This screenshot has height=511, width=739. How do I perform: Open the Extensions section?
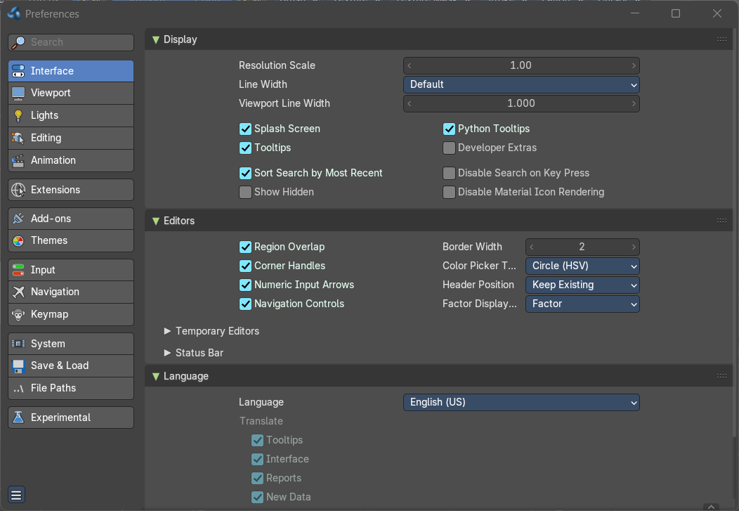pyautogui.click(x=71, y=190)
